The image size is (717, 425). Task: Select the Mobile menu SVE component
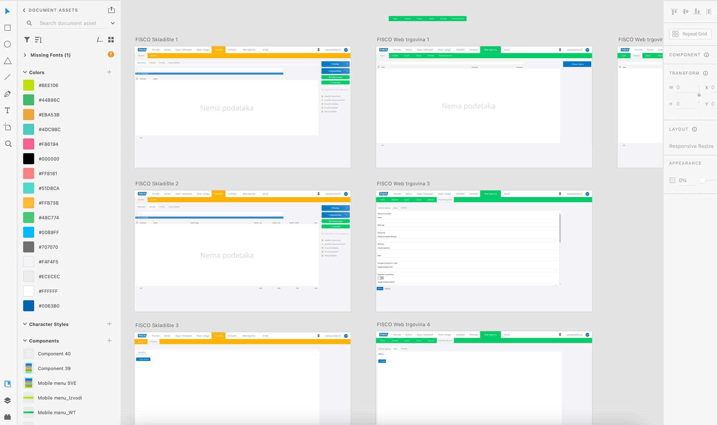tap(57, 383)
